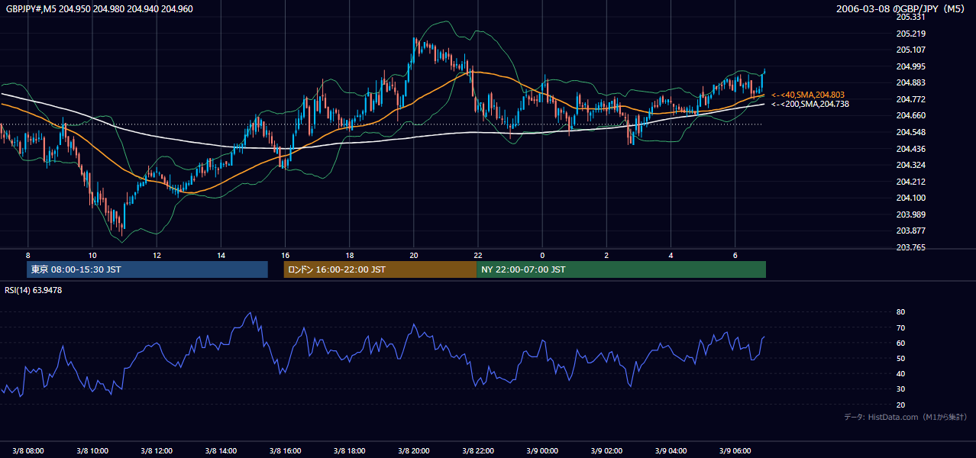The image size is (976, 458).
Task: Click the RSI axis value 60
Action: pyautogui.click(x=900, y=343)
